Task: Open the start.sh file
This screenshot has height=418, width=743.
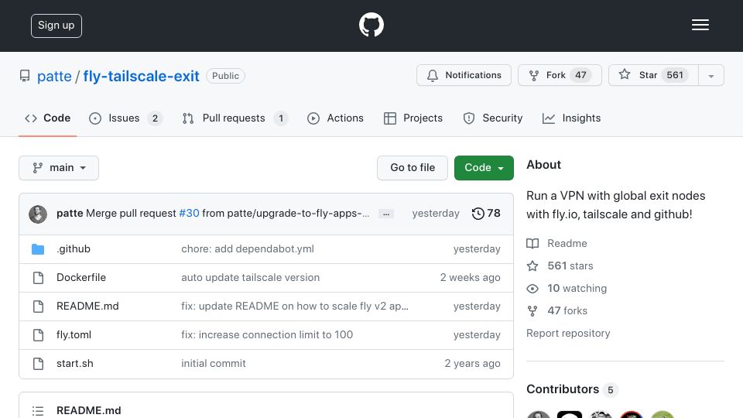Action: (x=75, y=364)
